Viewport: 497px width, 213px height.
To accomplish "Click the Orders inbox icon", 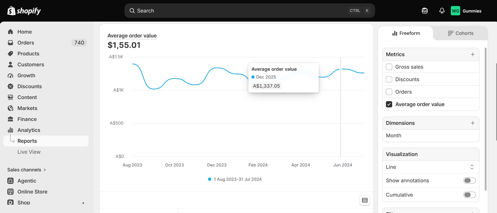I will pos(10,43).
